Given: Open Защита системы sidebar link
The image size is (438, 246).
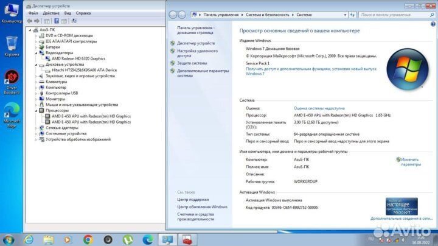Looking at the screenshot, I should pos(192,63).
